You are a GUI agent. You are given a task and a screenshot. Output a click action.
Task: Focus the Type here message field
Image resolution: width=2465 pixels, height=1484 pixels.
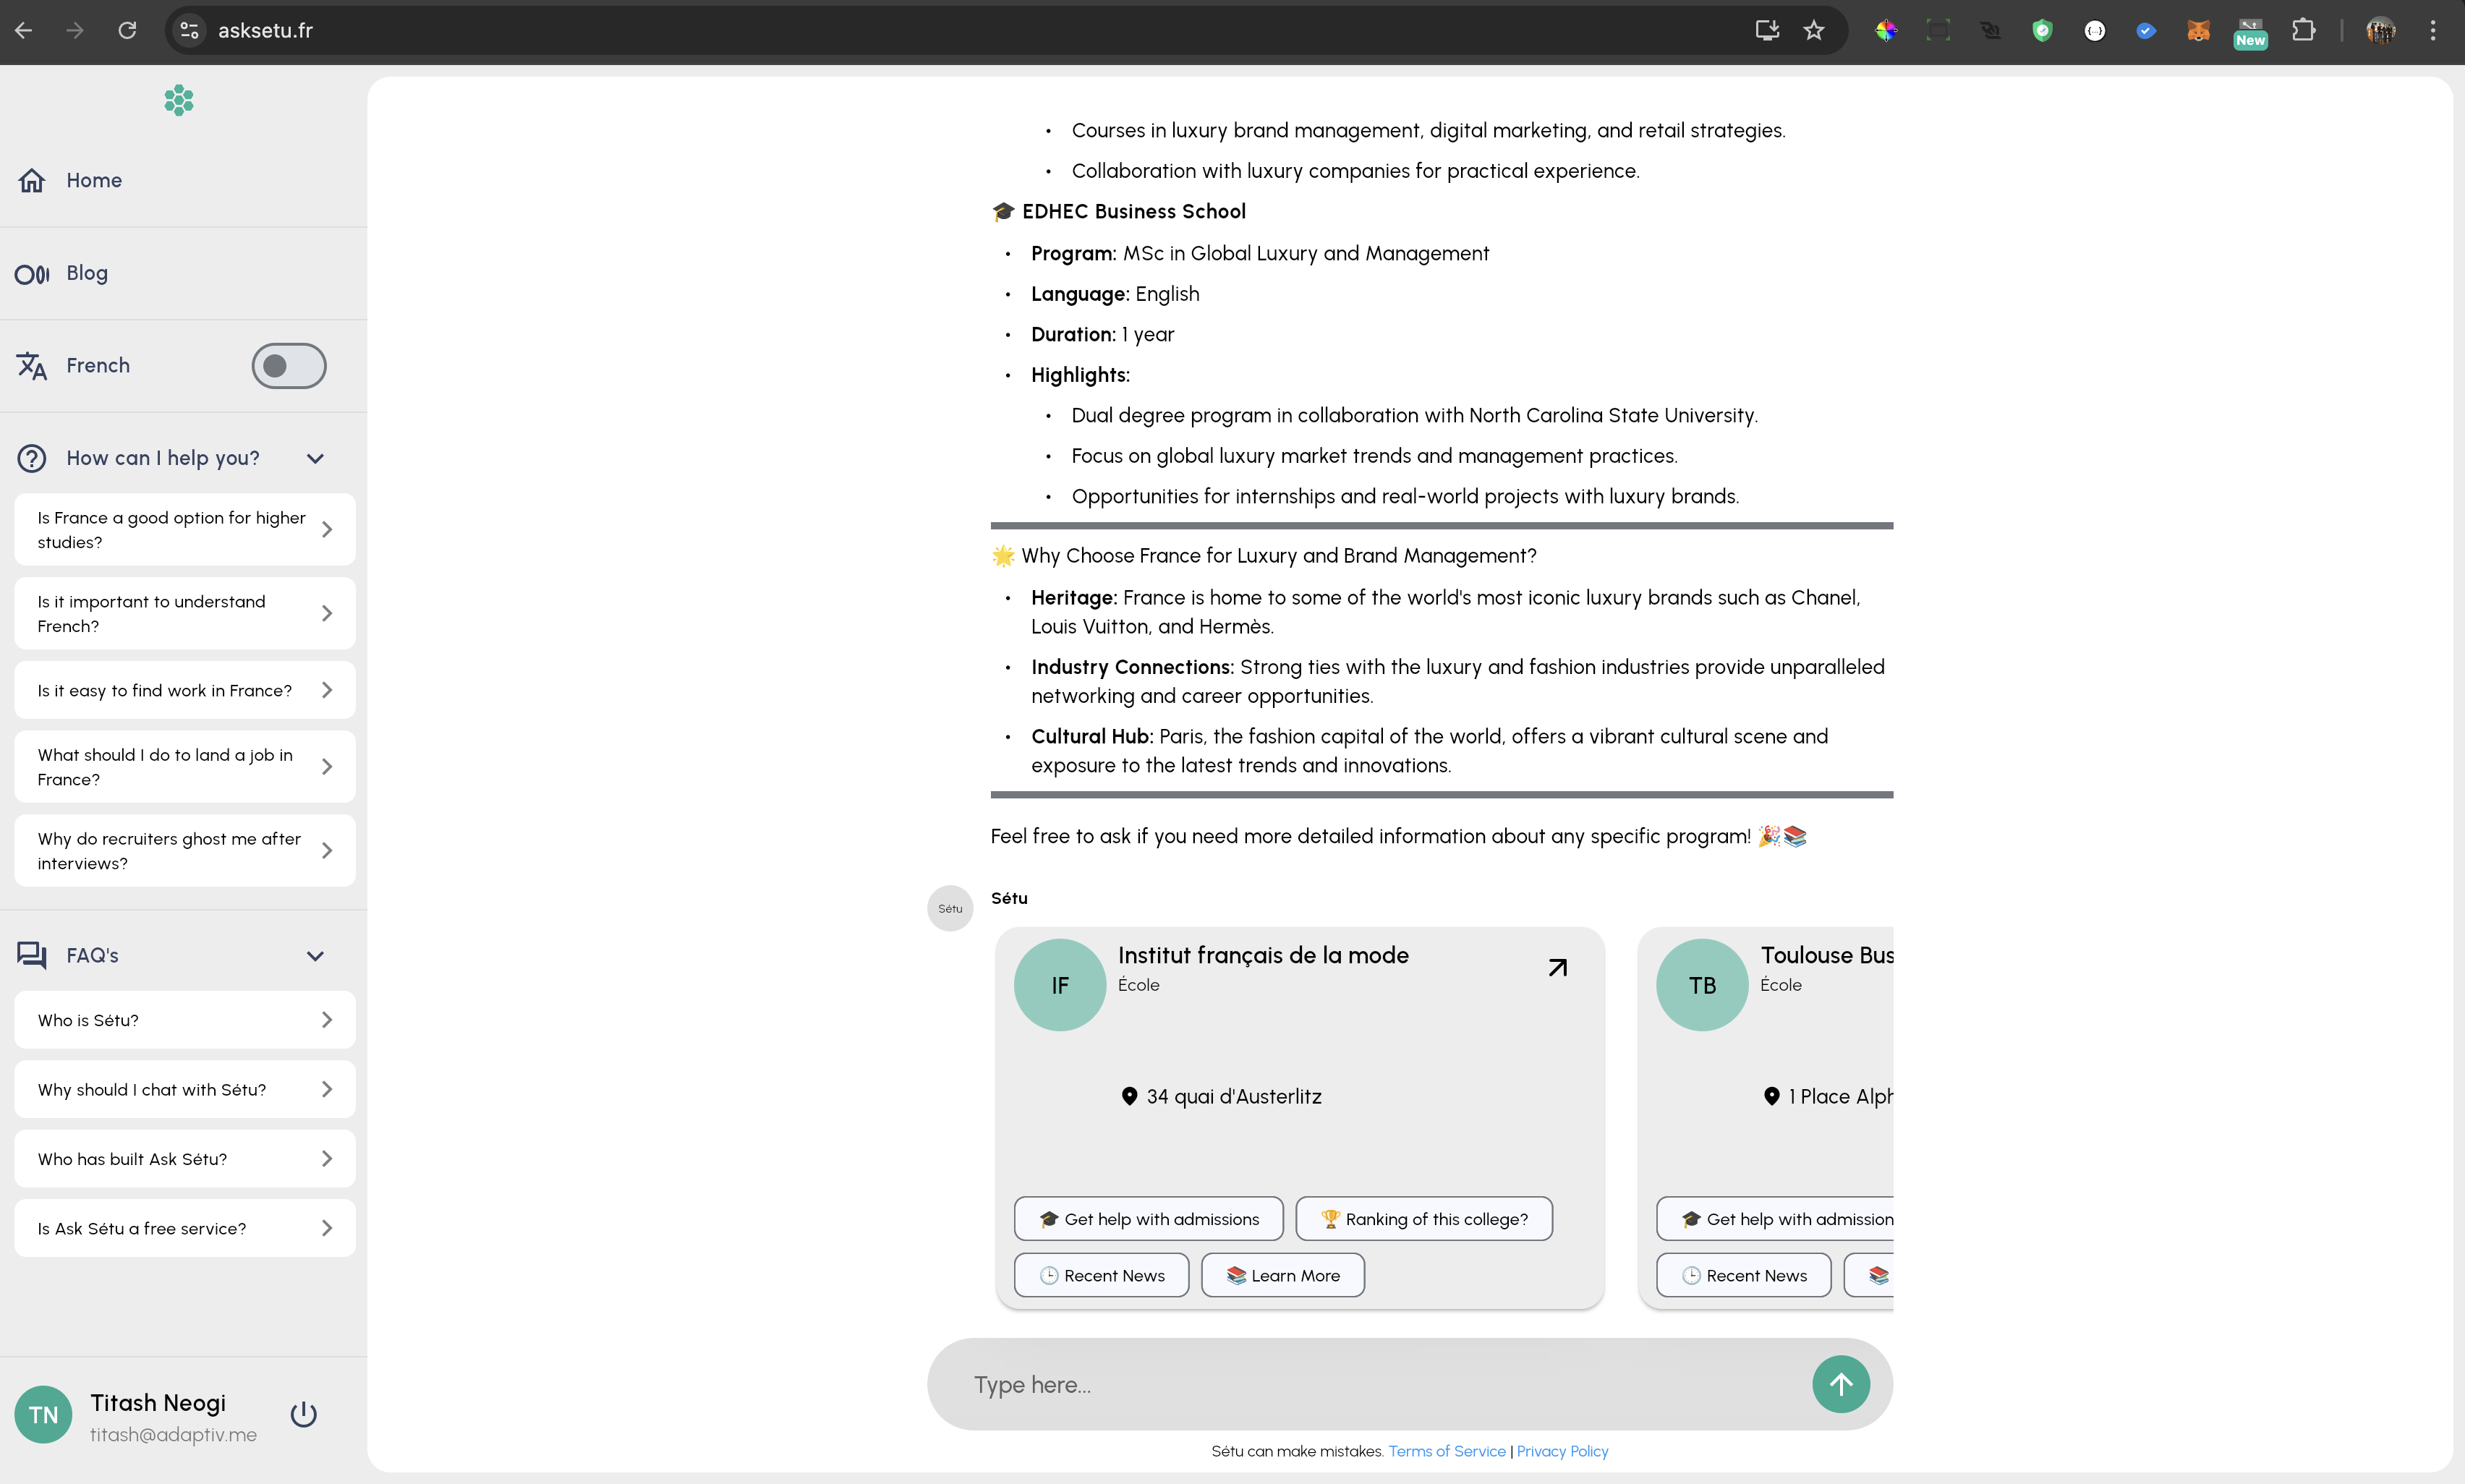1380,1384
